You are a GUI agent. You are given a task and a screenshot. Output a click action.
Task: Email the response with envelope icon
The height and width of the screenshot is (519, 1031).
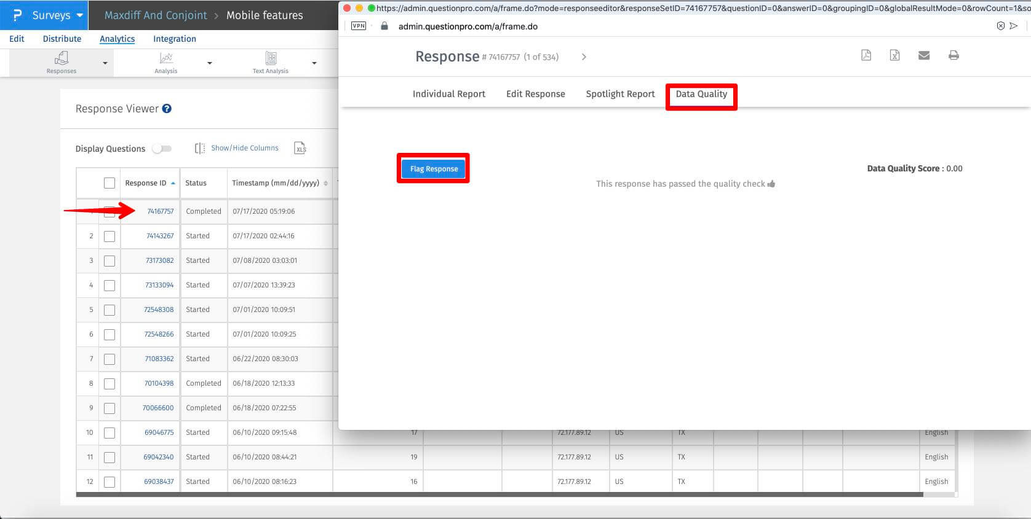click(924, 55)
